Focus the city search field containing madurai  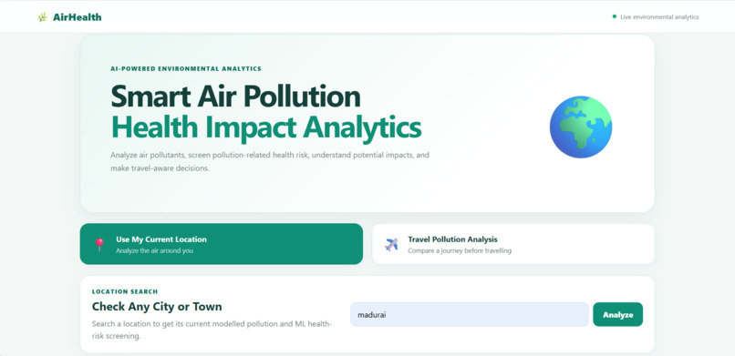coord(470,314)
